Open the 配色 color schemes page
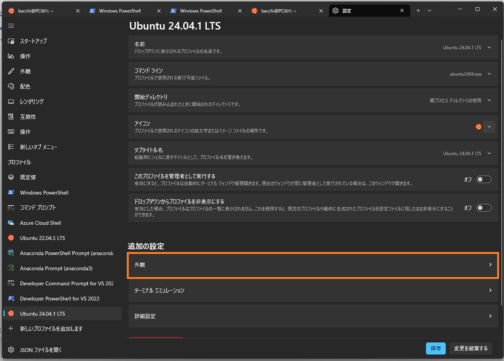504x361 pixels. click(x=25, y=86)
